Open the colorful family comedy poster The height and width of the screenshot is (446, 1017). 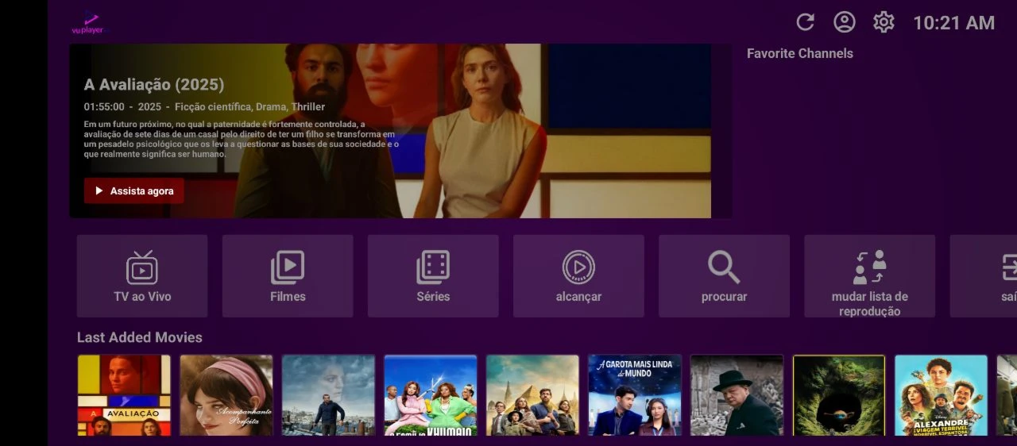click(431, 395)
